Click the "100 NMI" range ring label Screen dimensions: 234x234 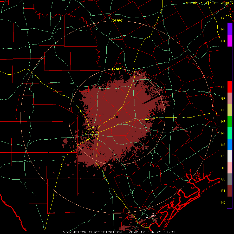pyautogui.click(x=117, y=21)
